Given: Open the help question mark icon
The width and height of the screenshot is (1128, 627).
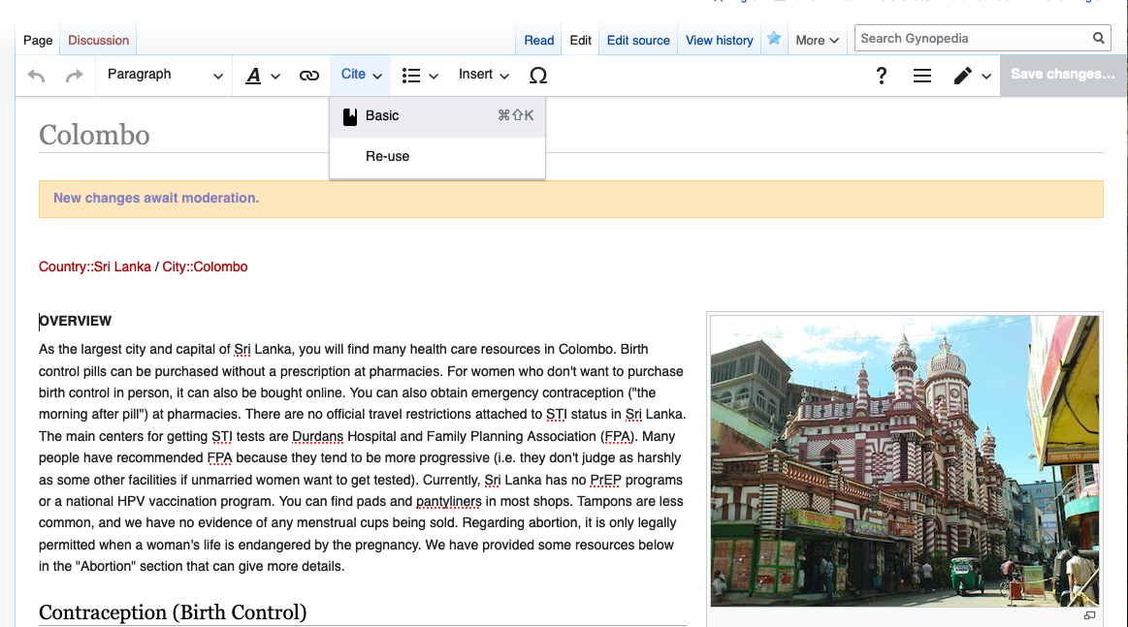Looking at the screenshot, I should (881, 76).
